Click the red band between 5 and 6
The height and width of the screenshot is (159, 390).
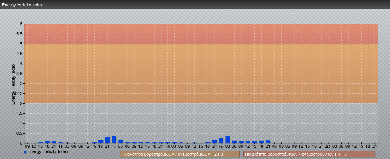pos(201,34)
